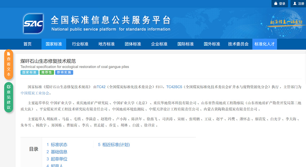Open the 团体标准 navigation item
The height and width of the screenshot is (167, 306).
tap(133, 44)
